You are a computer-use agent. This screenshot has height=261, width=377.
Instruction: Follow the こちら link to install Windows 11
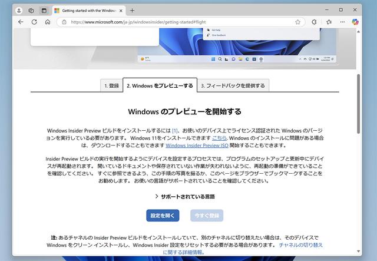219,138
